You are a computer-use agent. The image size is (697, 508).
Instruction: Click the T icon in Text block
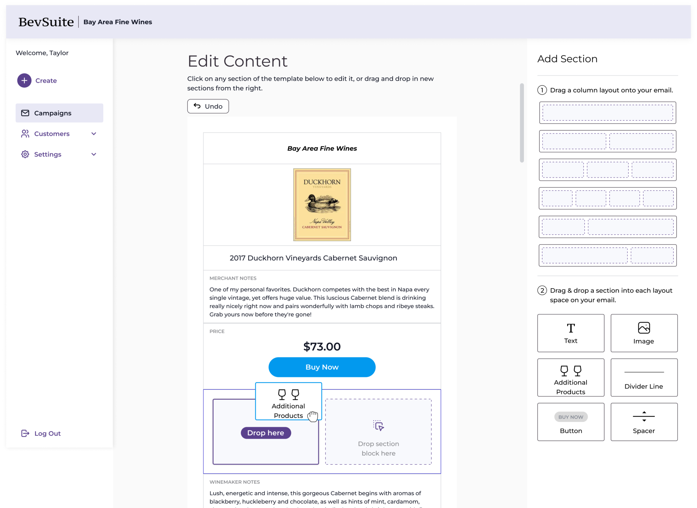pyautogui.click(x=571, y=328)
